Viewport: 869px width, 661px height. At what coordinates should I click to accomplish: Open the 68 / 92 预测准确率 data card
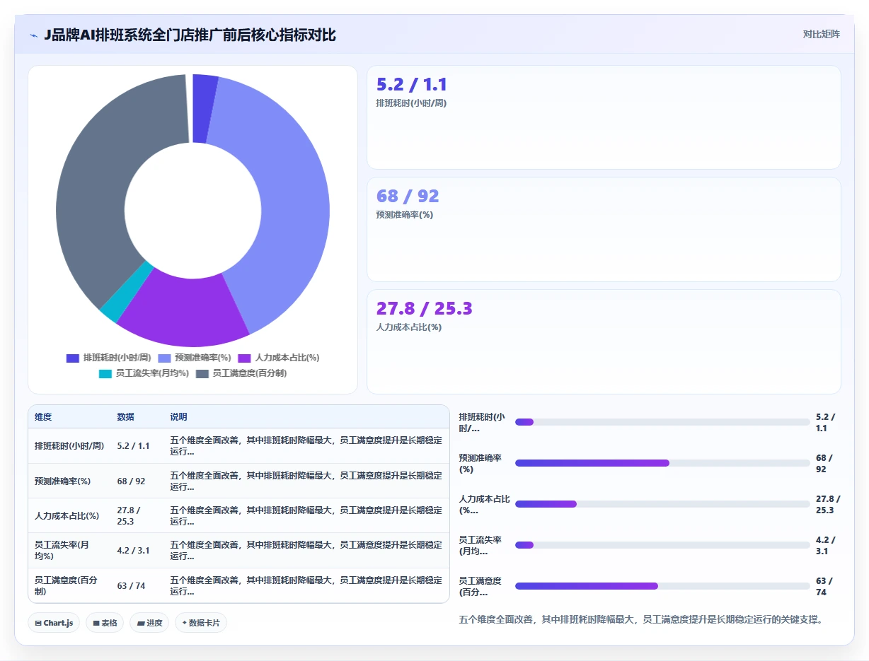(604, 230)
